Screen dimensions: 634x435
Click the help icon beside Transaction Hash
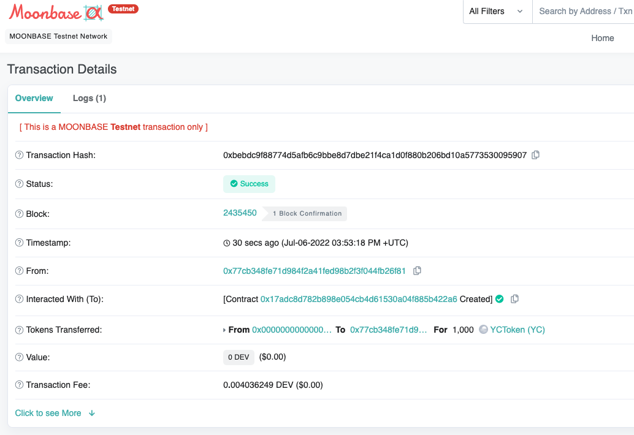(19, 155)
